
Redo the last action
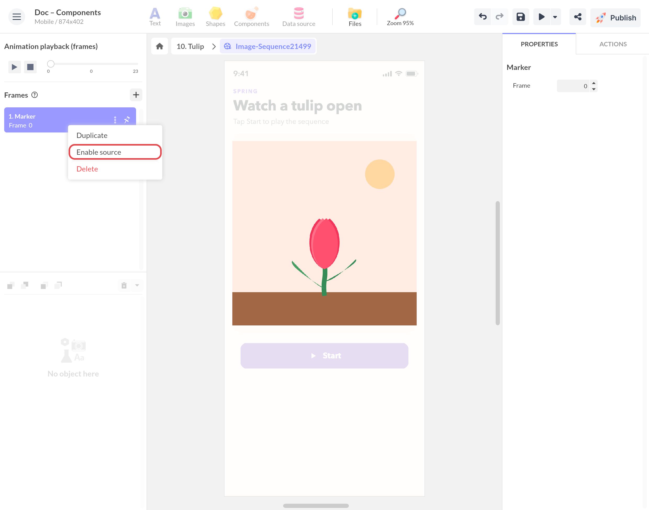tap(500, 17)
